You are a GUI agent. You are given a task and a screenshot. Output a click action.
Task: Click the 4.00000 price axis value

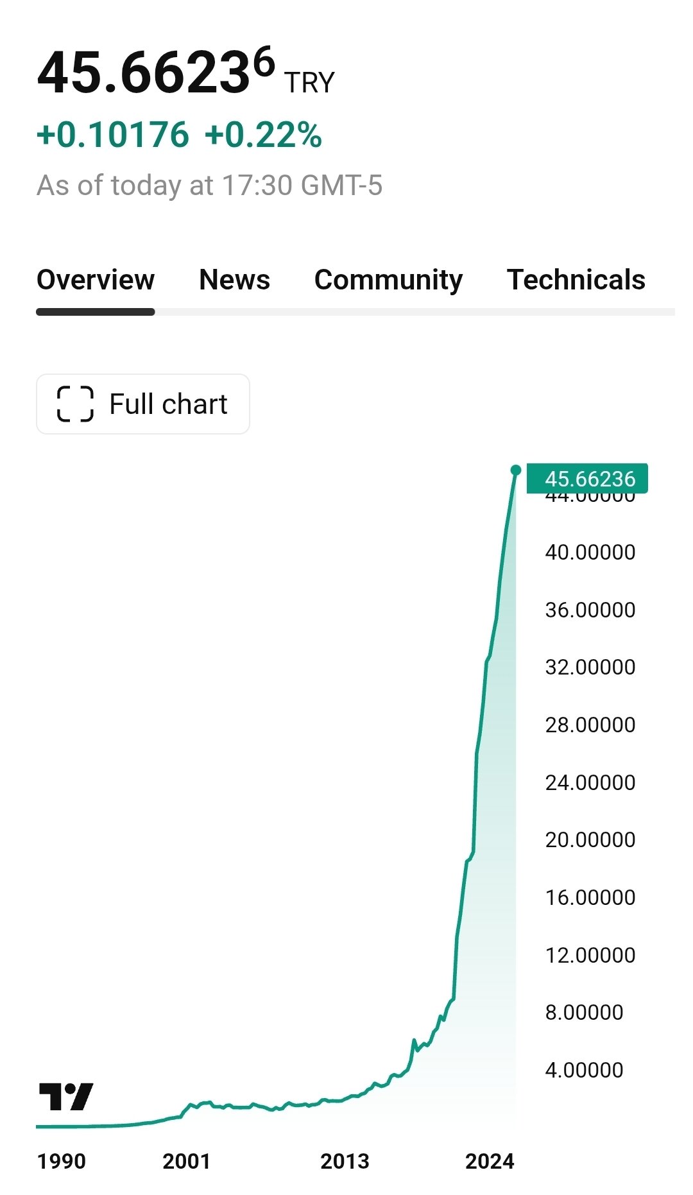(585, 1070)
